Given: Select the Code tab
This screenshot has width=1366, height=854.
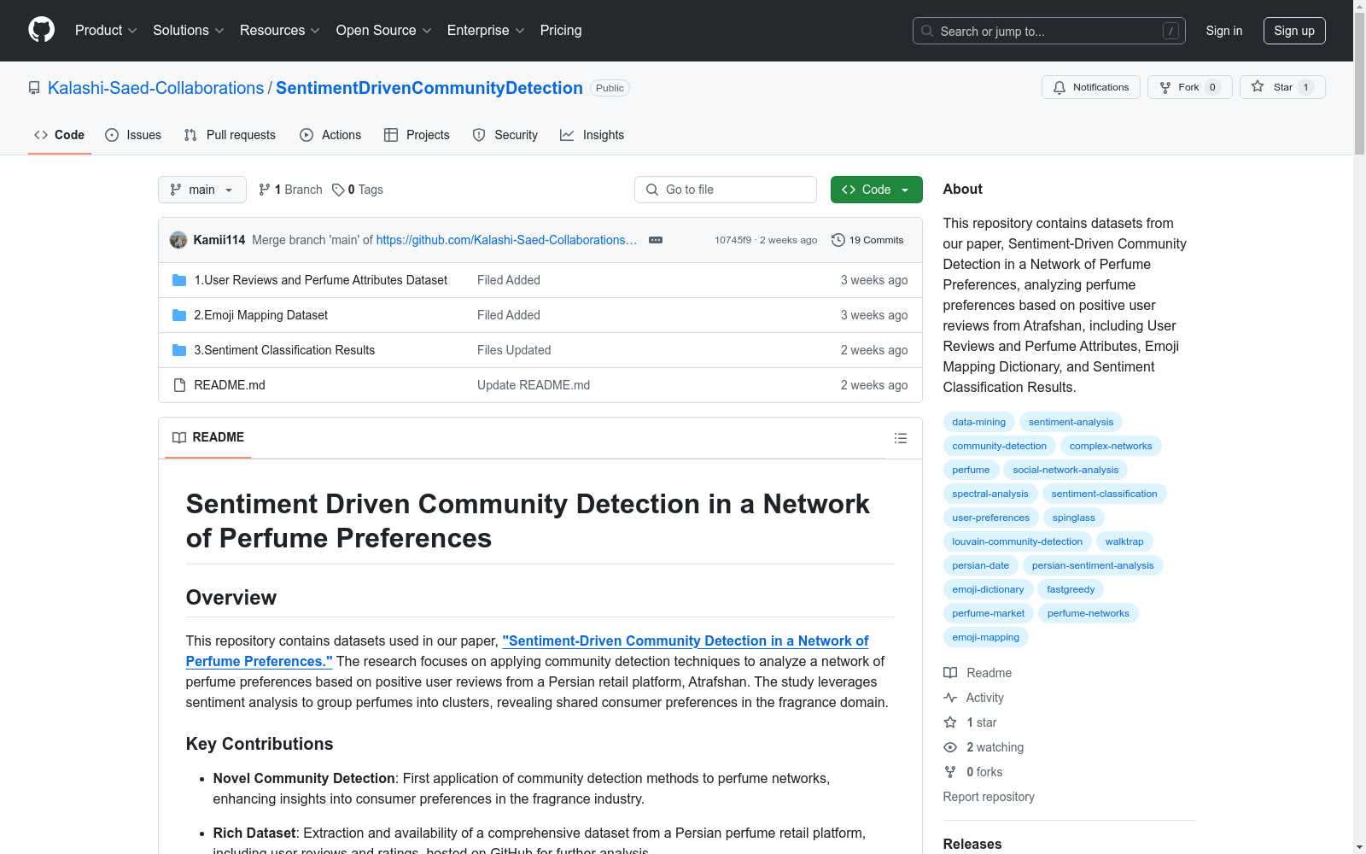Looking at the screenshot, I should point(60,135).
